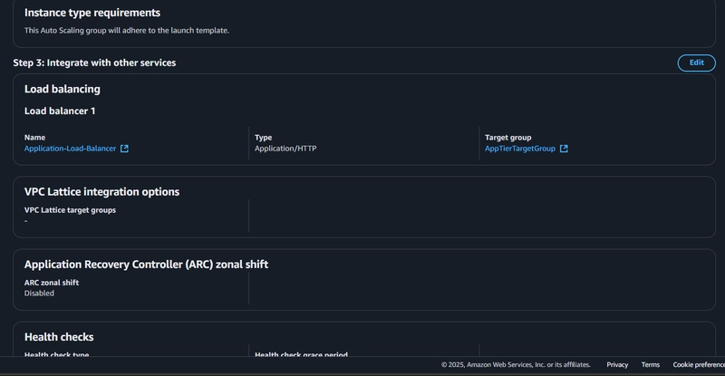The height and width of the screenshot is (376, 725).
Task: Click external link icon beside AppTierTargetGroup
Action: click(564, 149)
